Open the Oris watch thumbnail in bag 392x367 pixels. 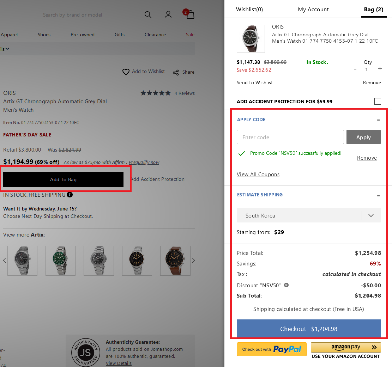(x=251, y=39)
